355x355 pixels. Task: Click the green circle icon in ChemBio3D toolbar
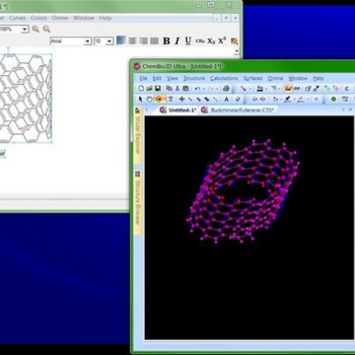point(333,99)
